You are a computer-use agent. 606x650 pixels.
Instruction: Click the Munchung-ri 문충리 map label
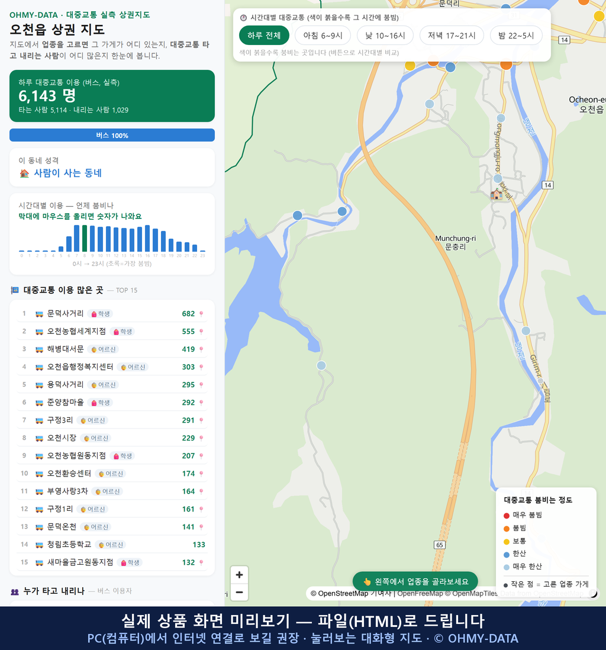click(x=456, y=243)
